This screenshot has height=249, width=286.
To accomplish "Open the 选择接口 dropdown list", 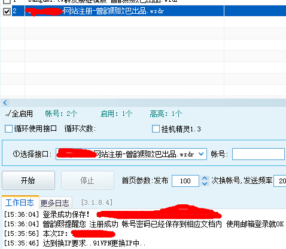I will (x=201, y=154).
